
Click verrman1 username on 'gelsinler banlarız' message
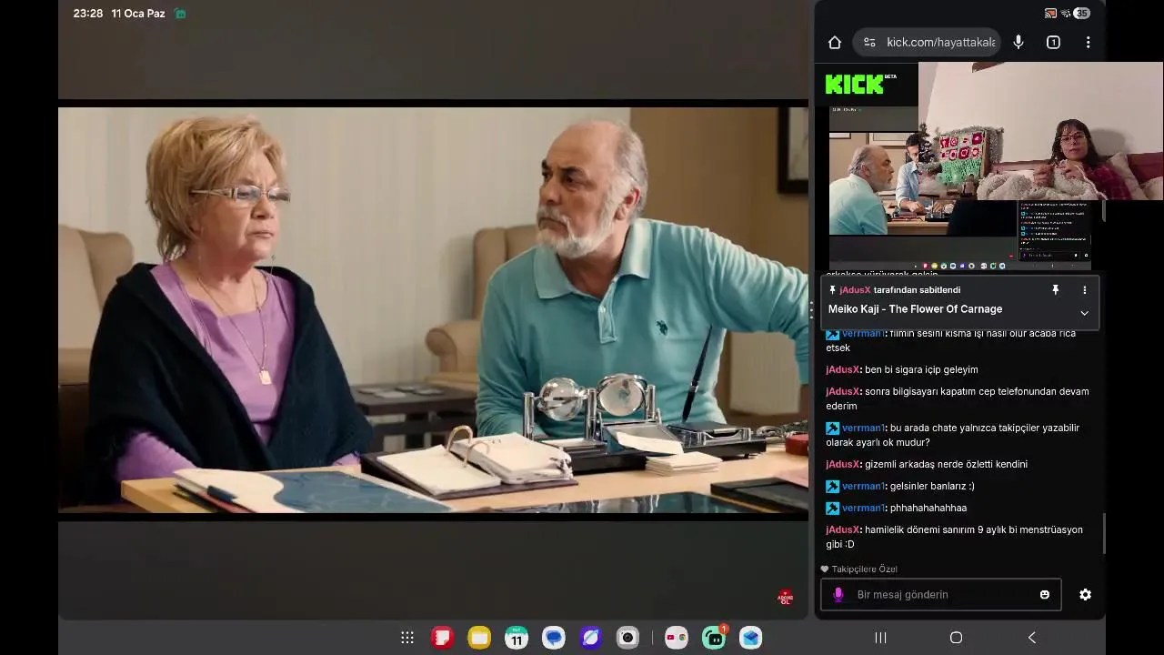click(863, 486)
